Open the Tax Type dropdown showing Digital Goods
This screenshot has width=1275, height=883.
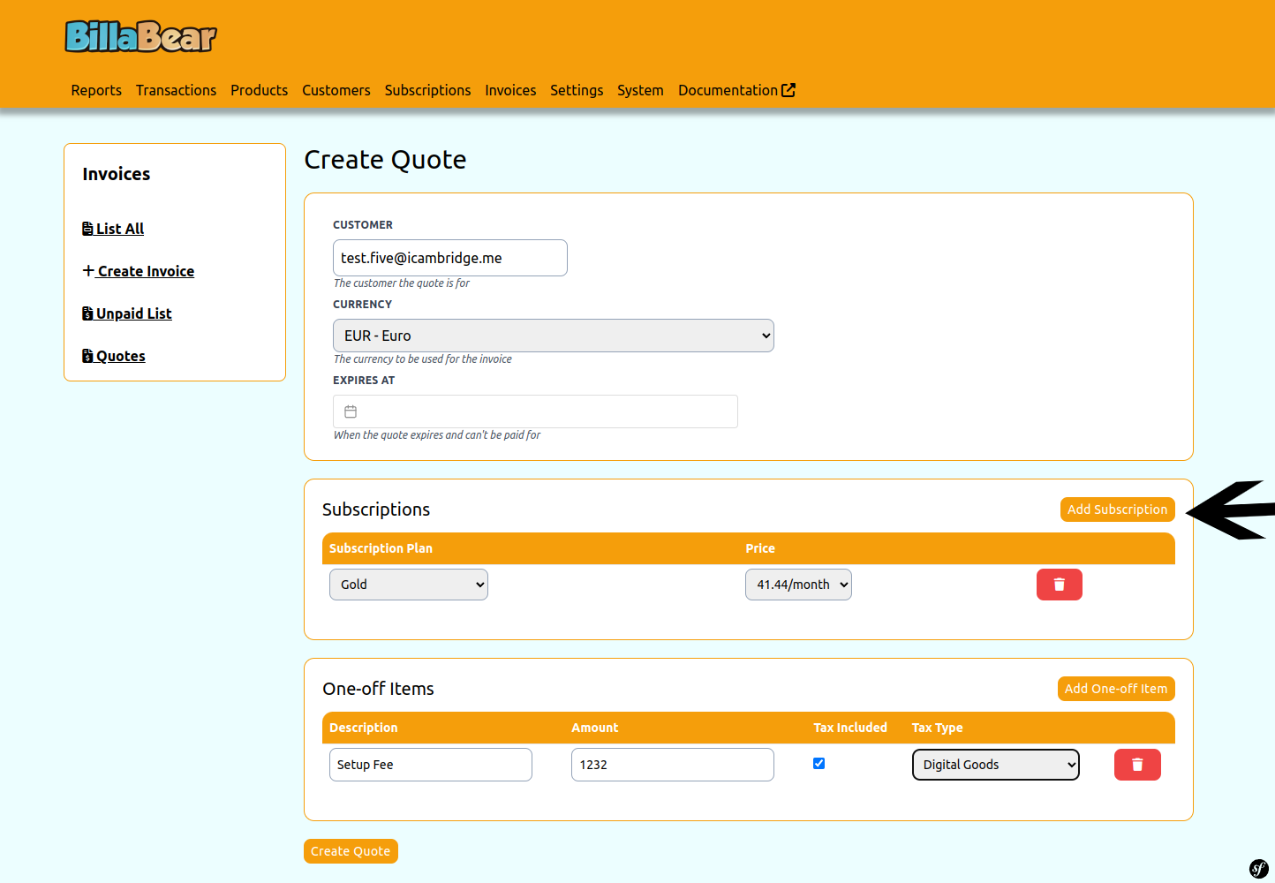click(x=996, y=765)
